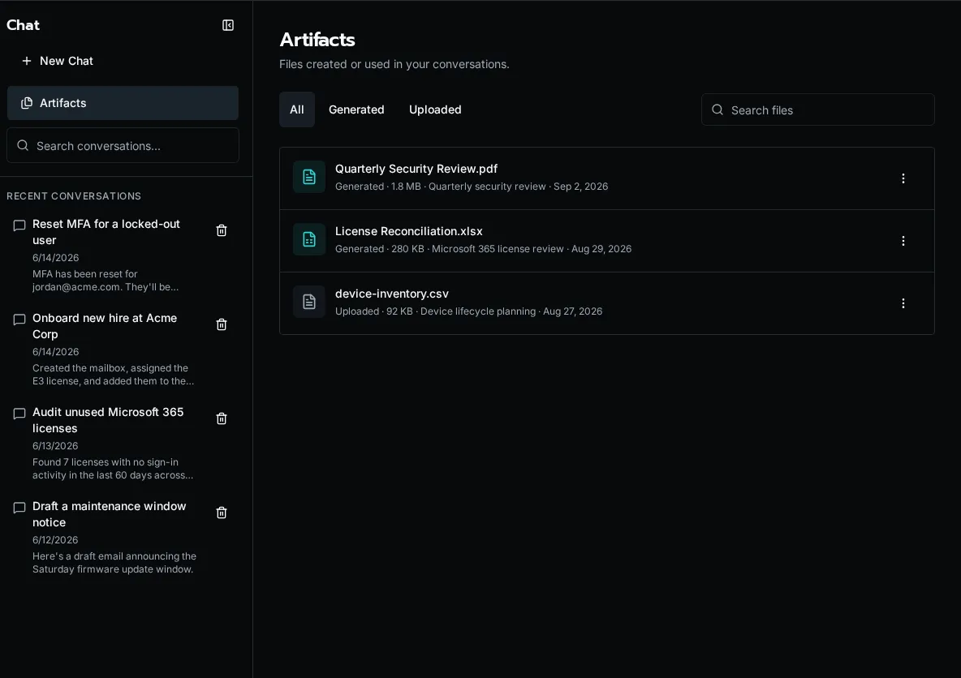The height and width of the screenshot is (678, 961).
Task: Open more options for License Reconciliation.xlsx
Action: [903, 241]
